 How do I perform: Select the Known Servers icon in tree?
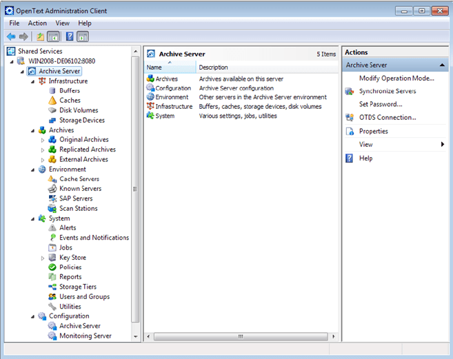pos(52,189)
